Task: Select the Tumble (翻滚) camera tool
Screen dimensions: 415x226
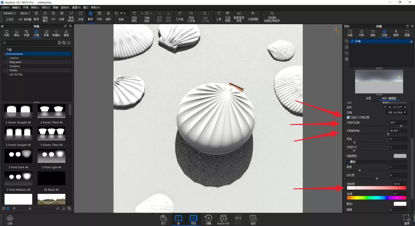Action: coord(91,16)
